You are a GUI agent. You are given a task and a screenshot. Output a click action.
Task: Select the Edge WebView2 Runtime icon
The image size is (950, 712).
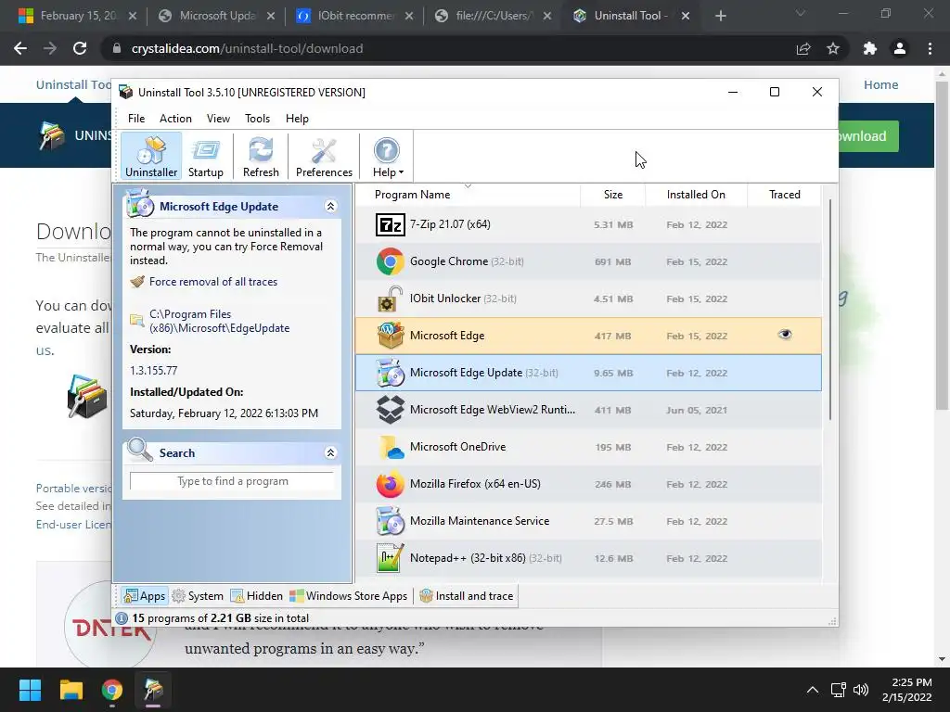click(x=391, y=409)
